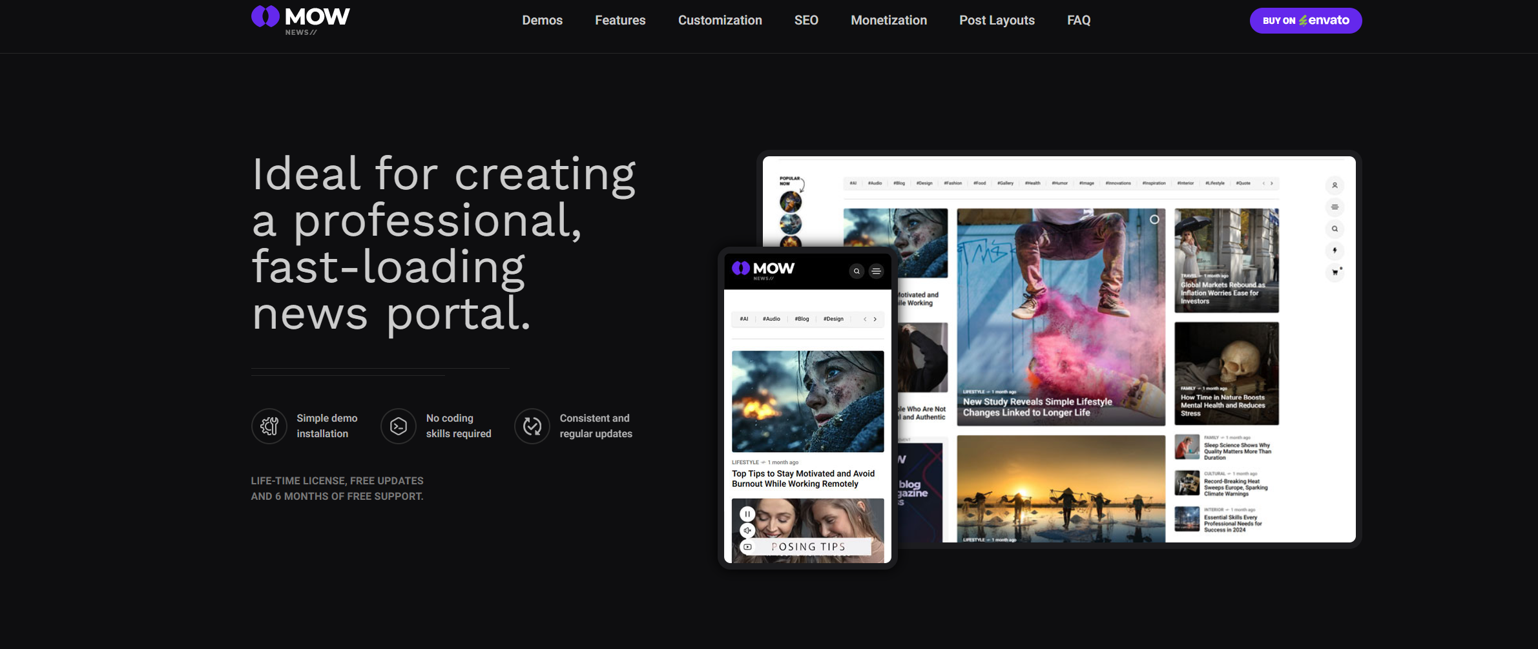Select the #Blog tag in the mobile mockup
The height and width of the screenshot is (649, 1538).
pos(802,319)
